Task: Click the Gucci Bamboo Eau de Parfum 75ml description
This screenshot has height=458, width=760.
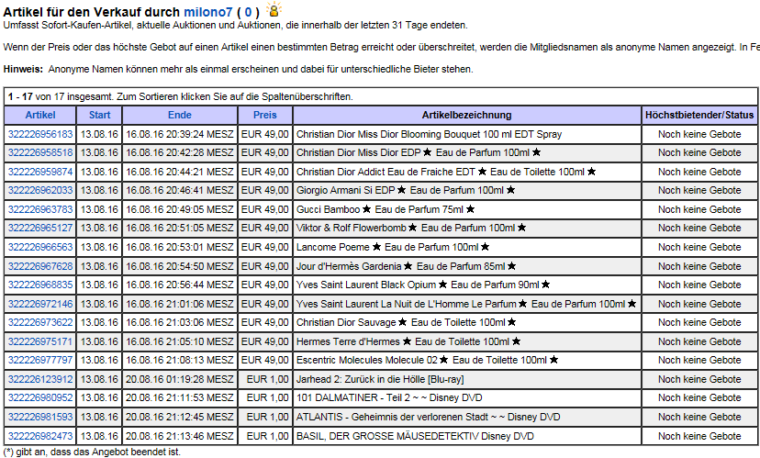Action: (386, 210)
